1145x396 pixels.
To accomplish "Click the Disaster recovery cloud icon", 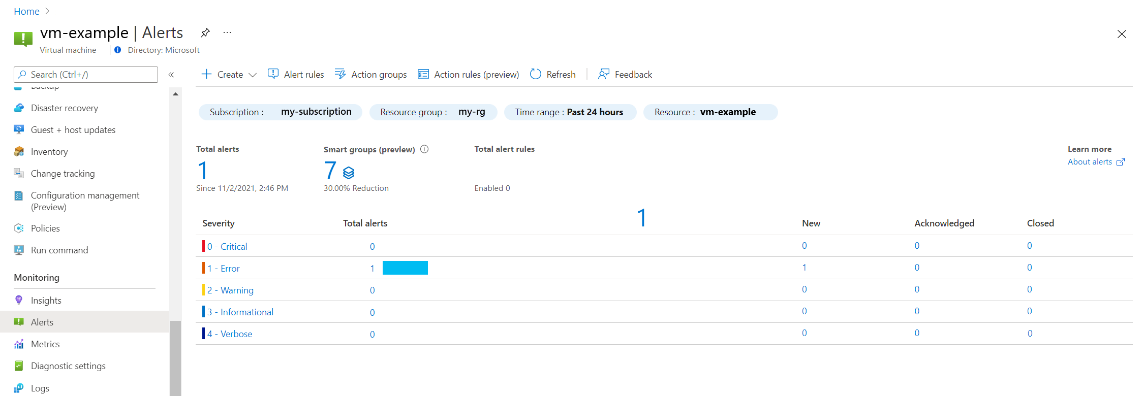I will [x=19, y=108].
